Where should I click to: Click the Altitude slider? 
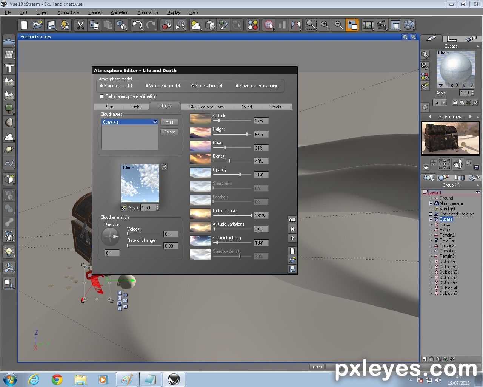click(232, 121)
